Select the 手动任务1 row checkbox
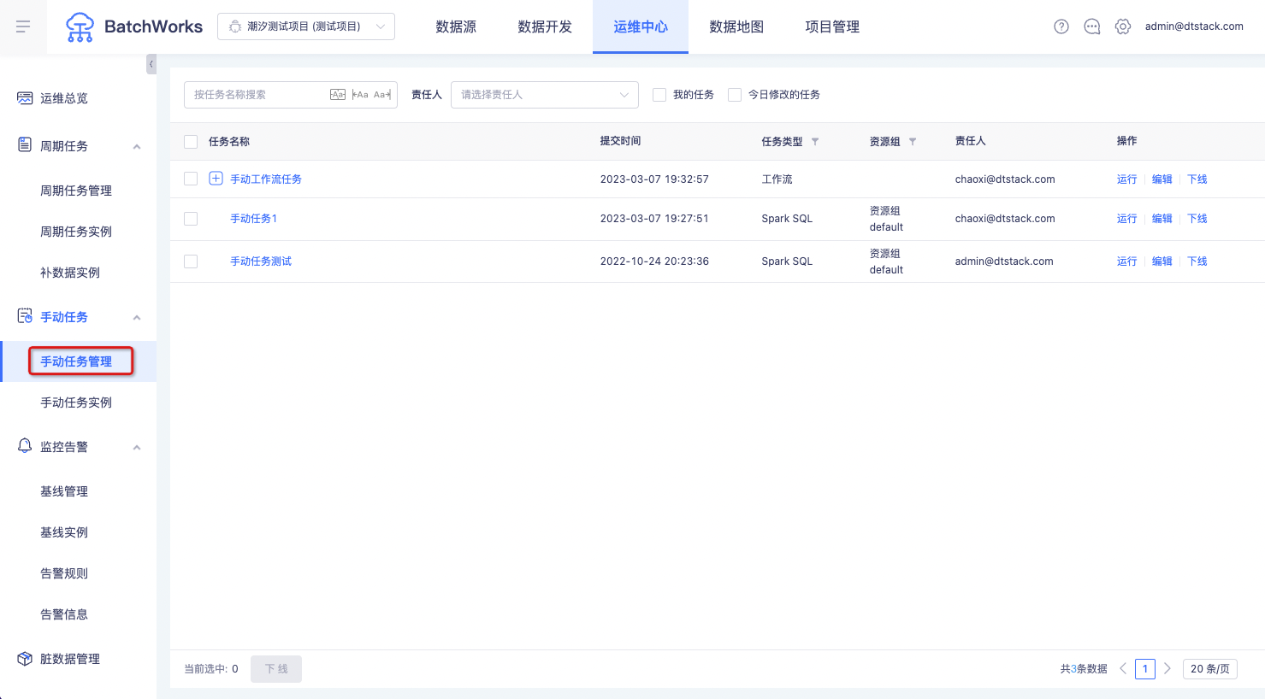1265x699 pixels. tap(191, 219)
